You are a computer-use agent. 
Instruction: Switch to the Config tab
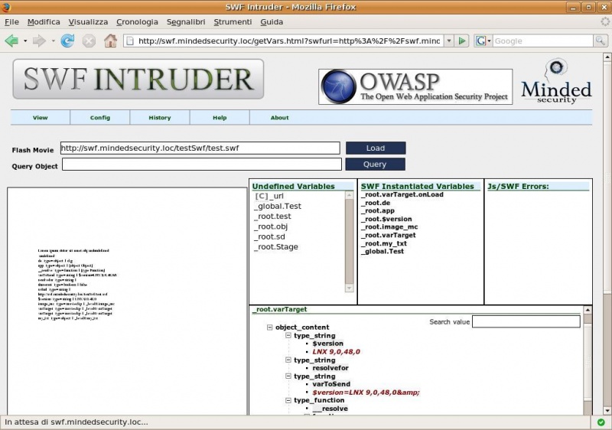(100, 118)
